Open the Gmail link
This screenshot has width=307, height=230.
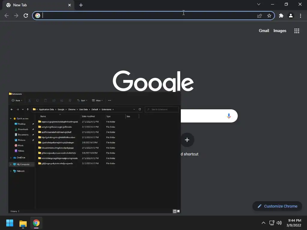click(x=264, y=31)
